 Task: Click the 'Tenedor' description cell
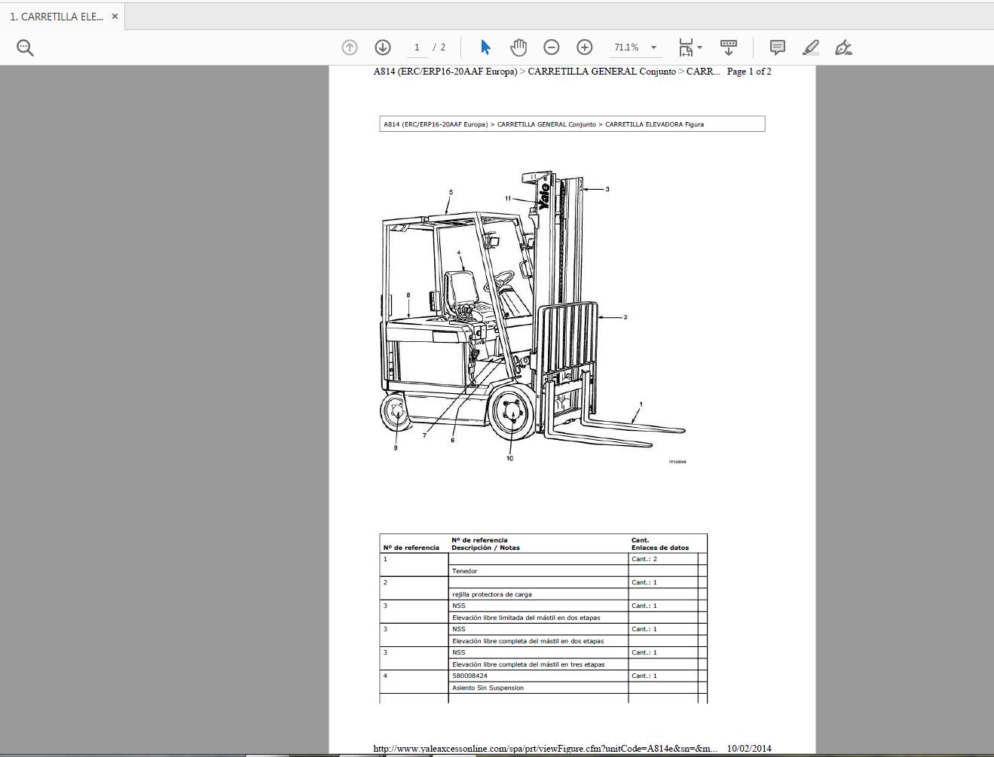click(538, 571)
